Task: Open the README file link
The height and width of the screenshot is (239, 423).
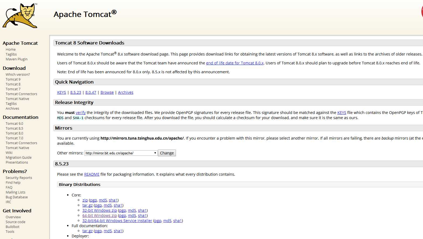Action: [92, 174]
